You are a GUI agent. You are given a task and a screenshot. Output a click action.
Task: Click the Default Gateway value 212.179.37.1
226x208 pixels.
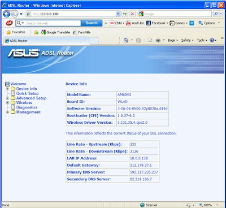(x=141, y=166)
